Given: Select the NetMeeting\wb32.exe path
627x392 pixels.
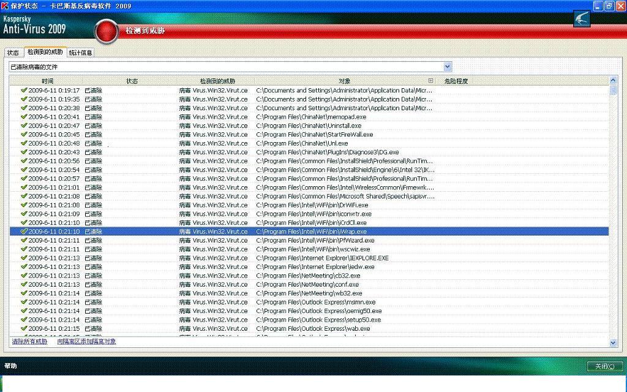Looking at the screenshot, I should 309,293.
